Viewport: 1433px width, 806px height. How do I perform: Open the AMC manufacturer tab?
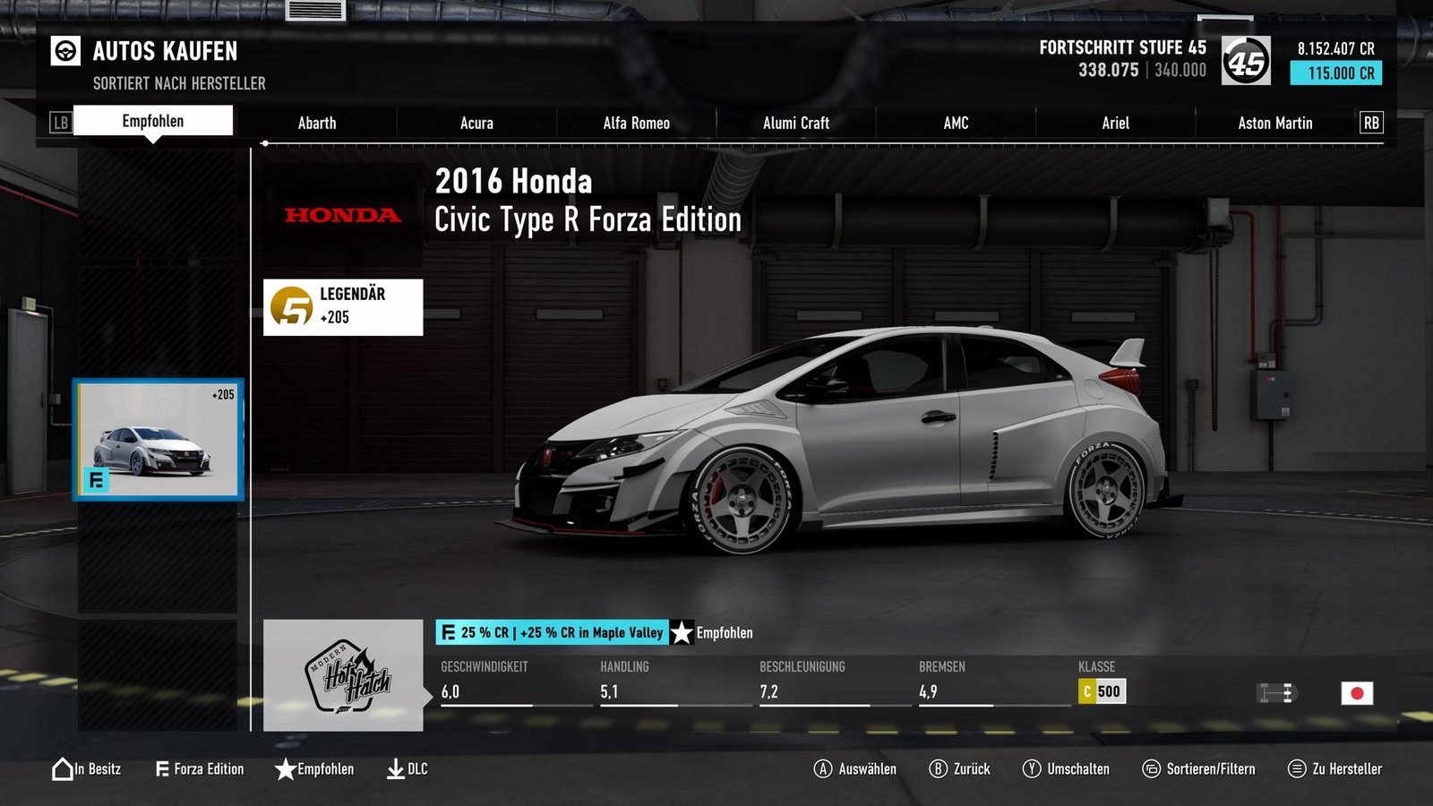956,123
